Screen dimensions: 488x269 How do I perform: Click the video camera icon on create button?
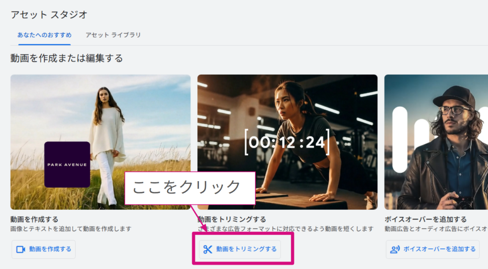(x=21, y=249)
